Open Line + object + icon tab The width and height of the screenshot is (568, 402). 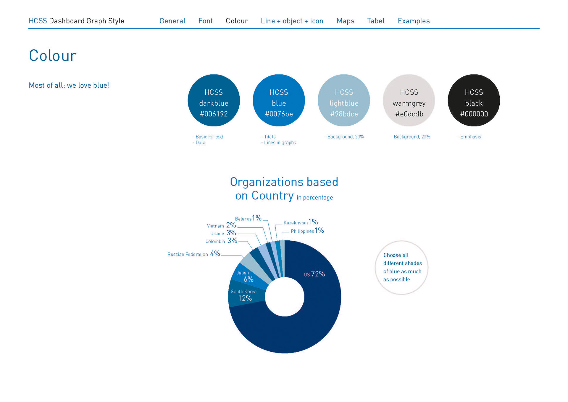pyautogui.click(x=292, y=21)
